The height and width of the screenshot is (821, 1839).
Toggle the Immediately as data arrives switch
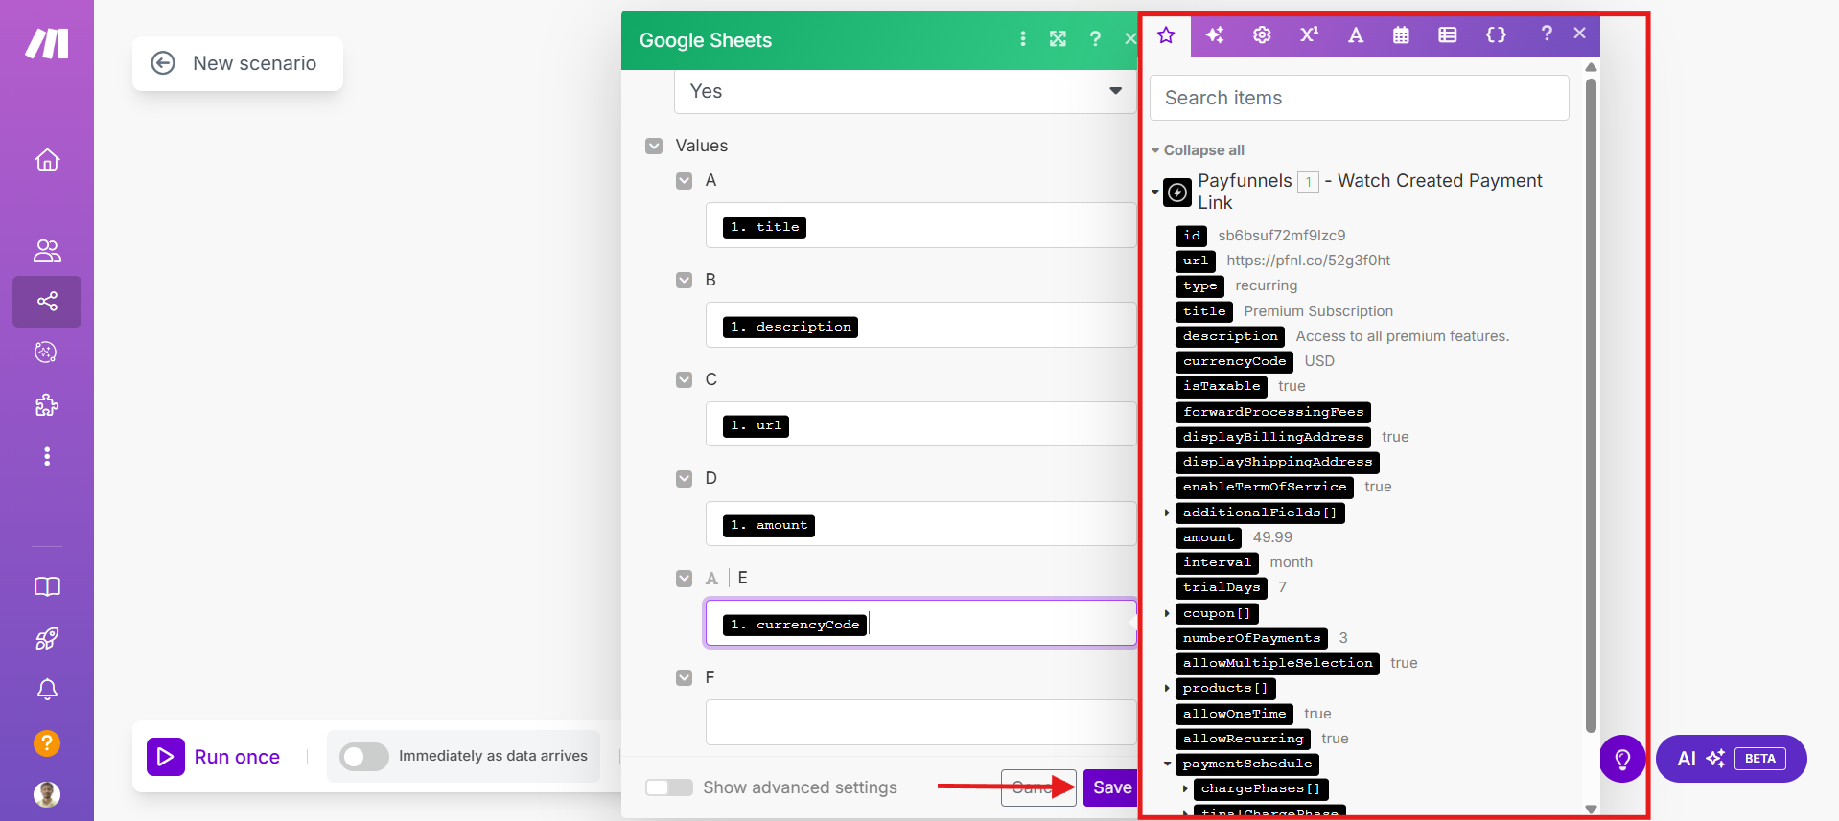point(364,757)
